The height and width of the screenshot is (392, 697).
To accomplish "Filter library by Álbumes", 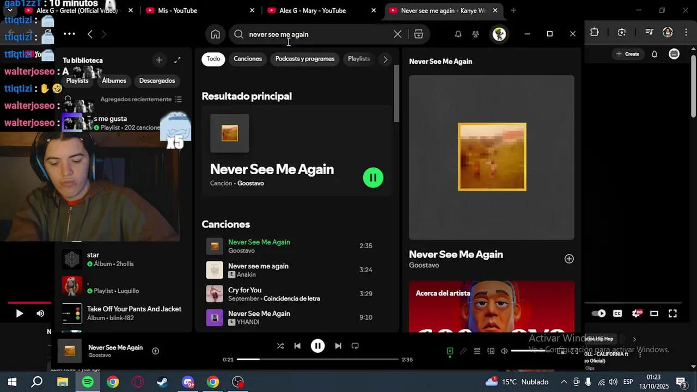I will tap(114, 81).
